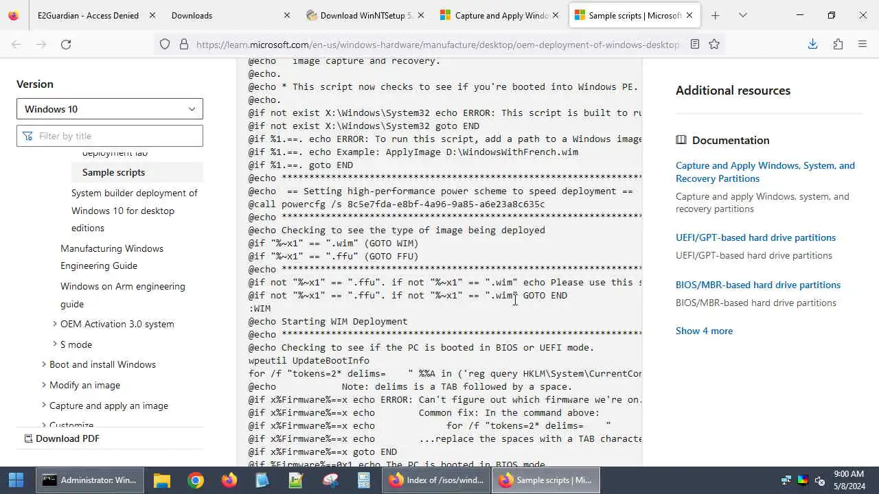Click the site padlock icon
This screenshot has height=494, width=879.
coord(184,44)
